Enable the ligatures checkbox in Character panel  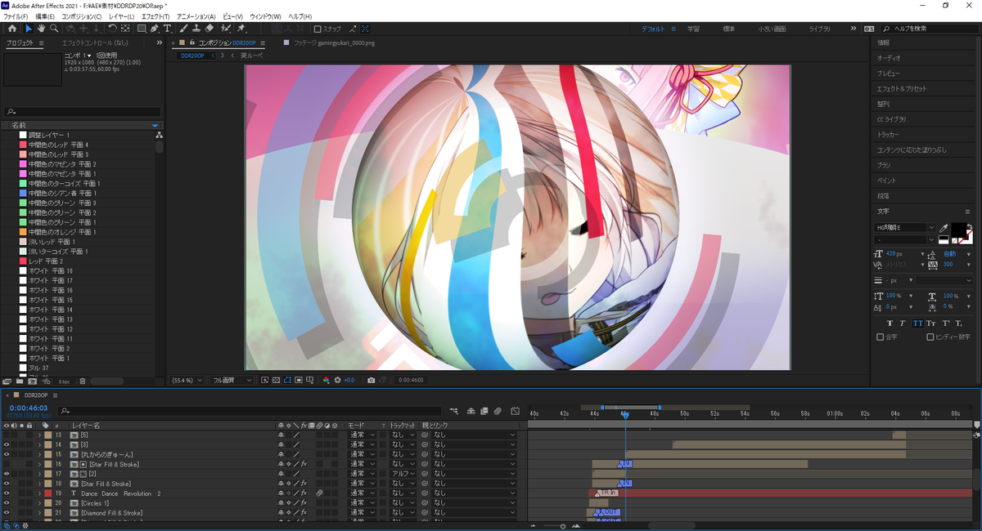881,337
